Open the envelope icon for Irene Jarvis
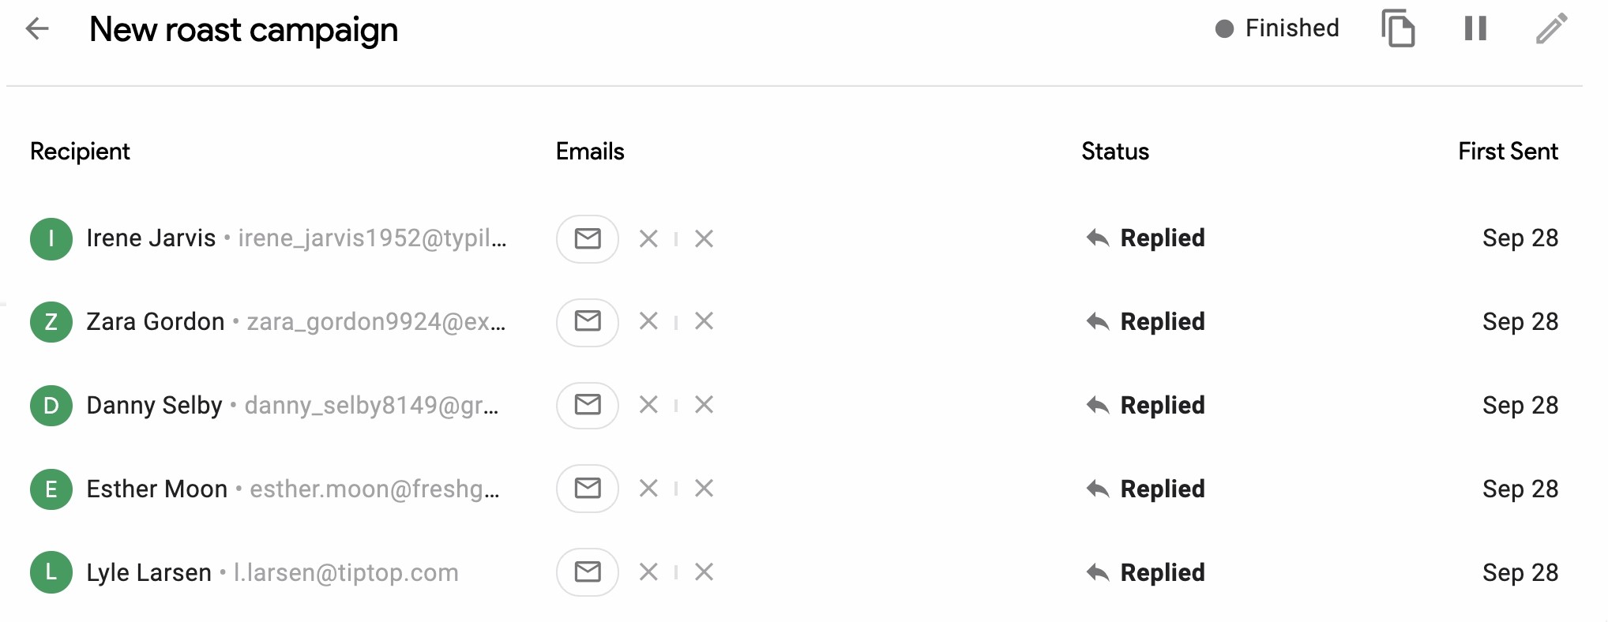This screenshot has height=622, width=1608. click(x=587, y=238)
